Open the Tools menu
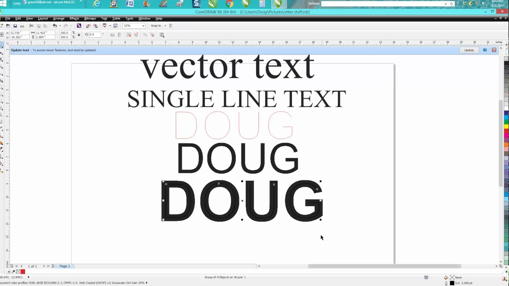509x286 pixels. pyautogui.click(x=129, y=19)
